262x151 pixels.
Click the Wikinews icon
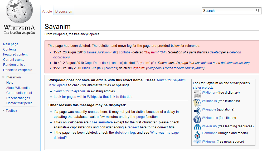[197, 142]
